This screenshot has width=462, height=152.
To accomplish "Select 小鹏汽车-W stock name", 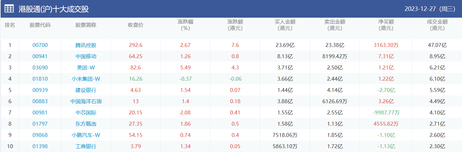I will (x=86, y=135).
